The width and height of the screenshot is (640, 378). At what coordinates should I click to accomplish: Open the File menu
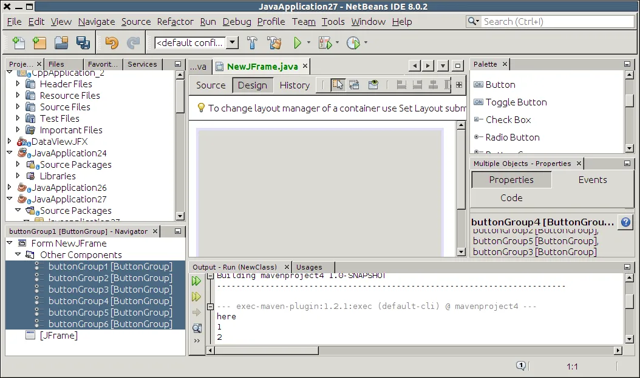coord(15,22)
